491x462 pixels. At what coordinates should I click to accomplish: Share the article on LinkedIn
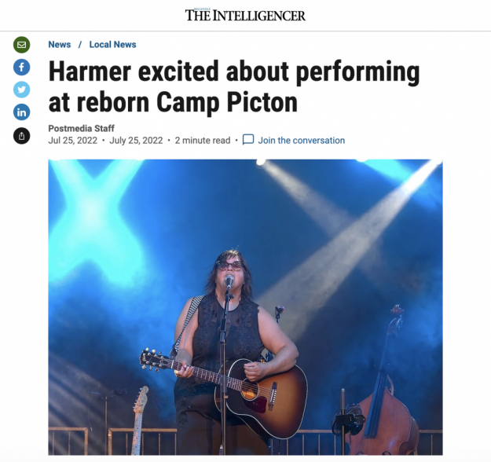[22, 112]
